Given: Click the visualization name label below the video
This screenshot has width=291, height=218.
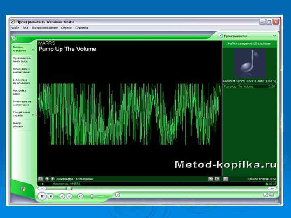Looking at the screenshot, I should click(74, 179).
